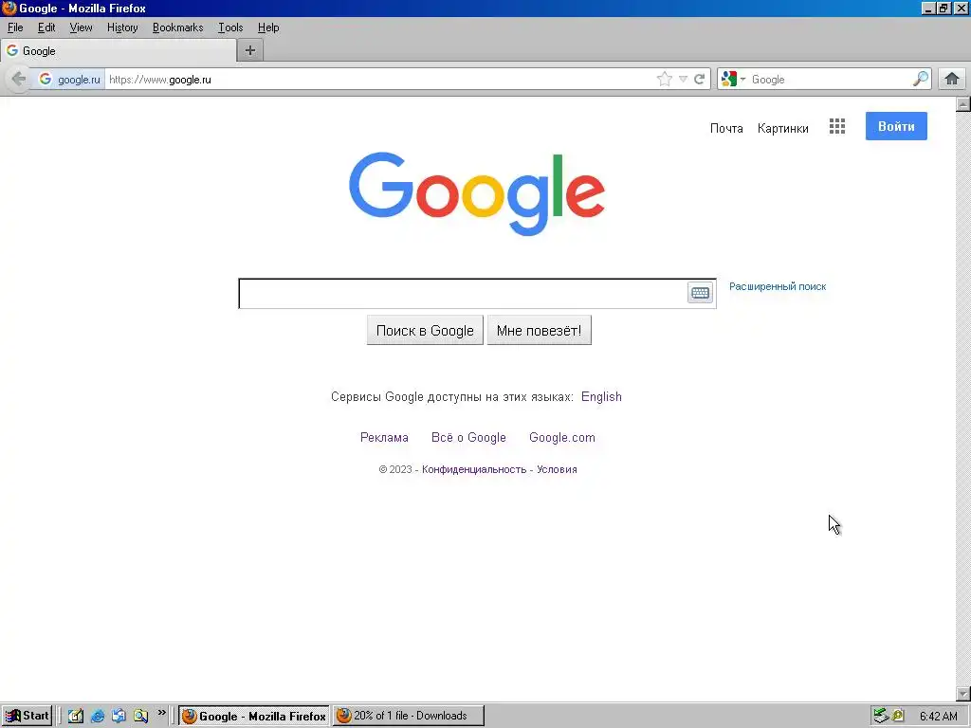This screenshot has width=971, height=728.
Task: Click the magnifier icon in search bar
Action: (x=921, y=80)
